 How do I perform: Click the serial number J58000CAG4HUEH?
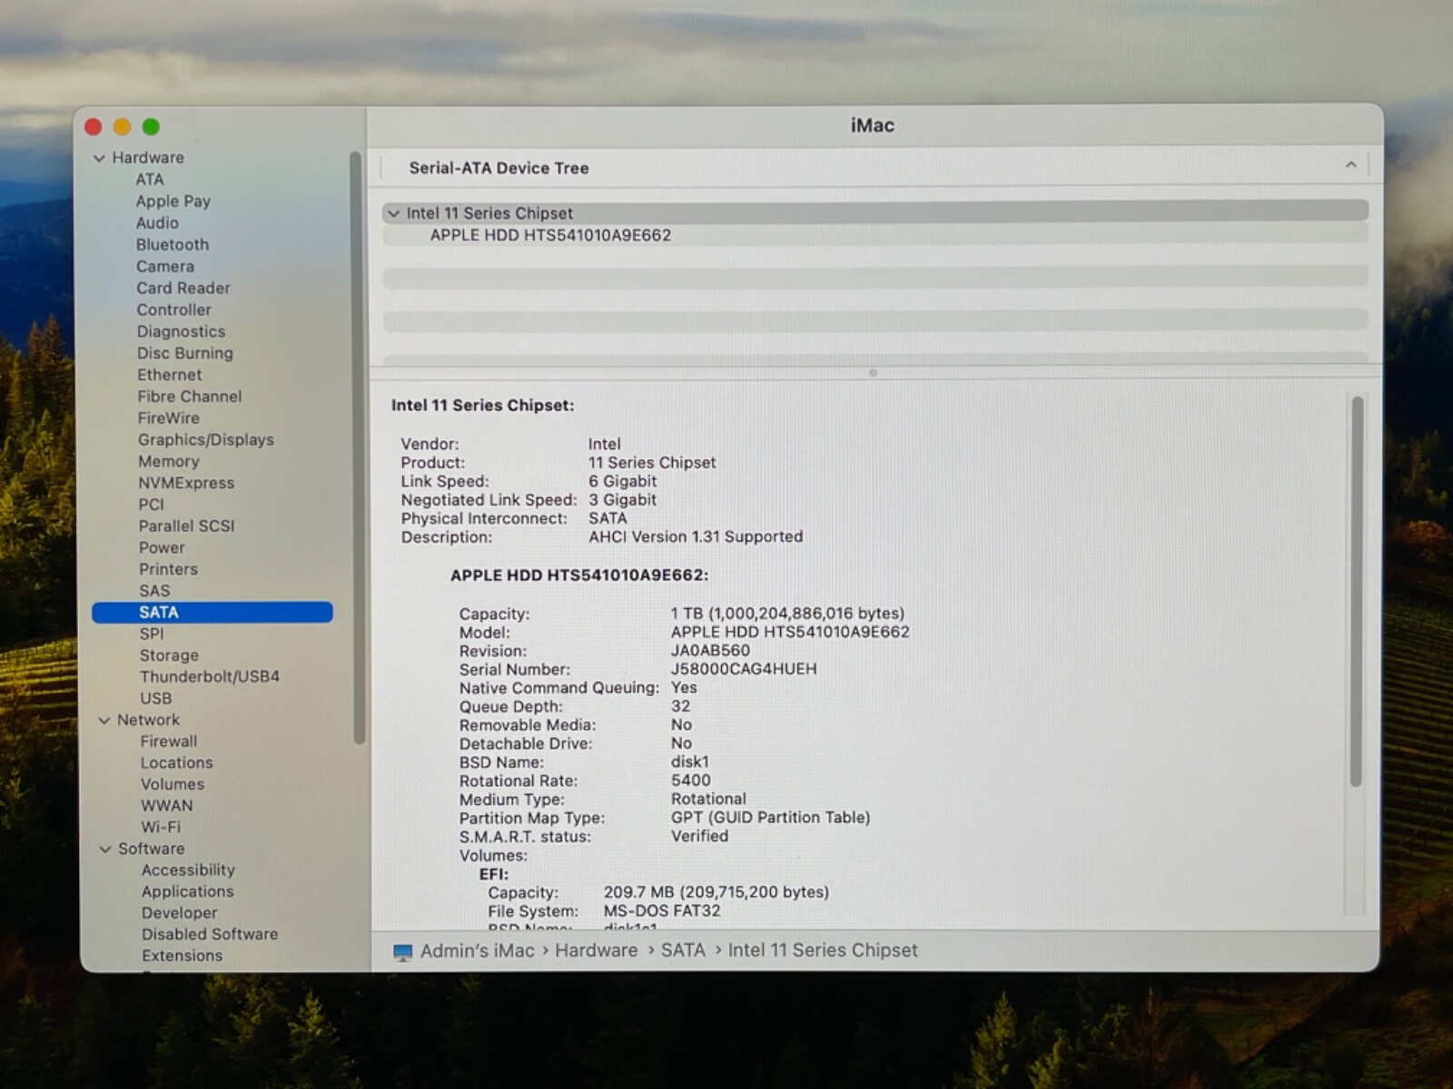(x=744, y=670)
